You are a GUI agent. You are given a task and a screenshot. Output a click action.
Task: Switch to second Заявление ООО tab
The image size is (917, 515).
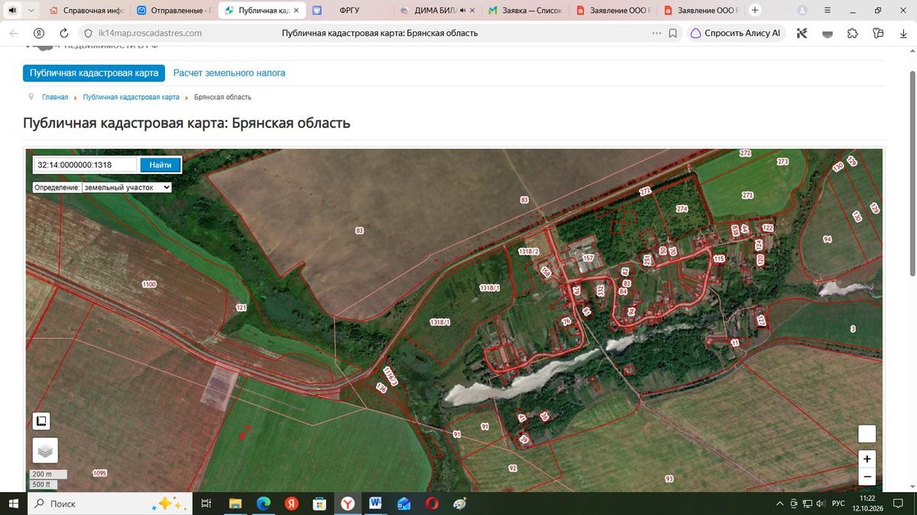coord(702,11)
